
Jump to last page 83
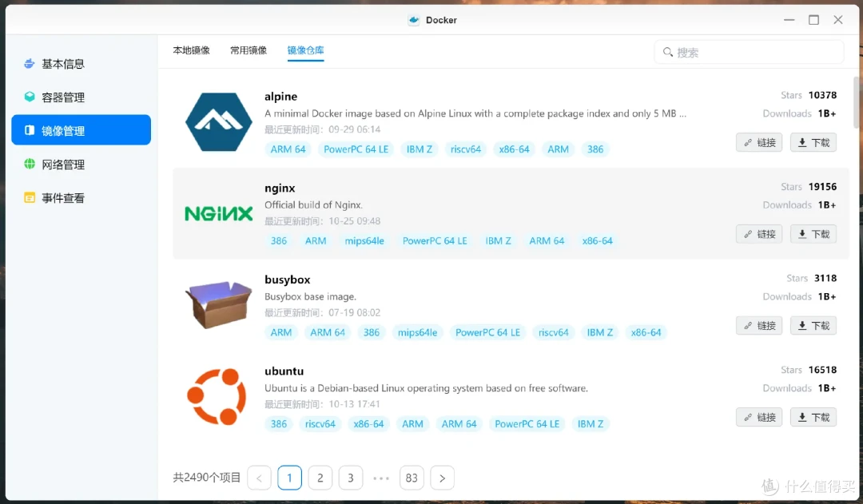coord(412,478)
